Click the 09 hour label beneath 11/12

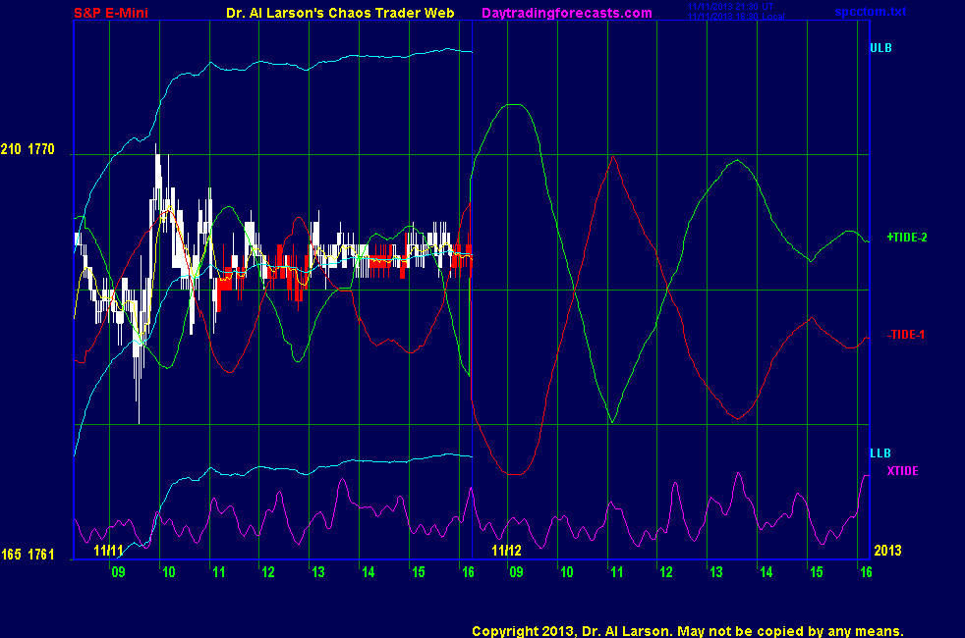point(516,572)
